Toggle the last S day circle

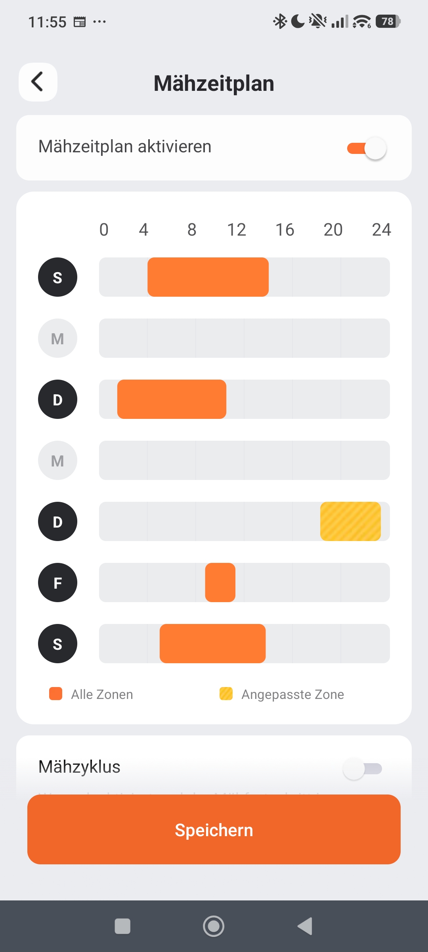(57, 644)
